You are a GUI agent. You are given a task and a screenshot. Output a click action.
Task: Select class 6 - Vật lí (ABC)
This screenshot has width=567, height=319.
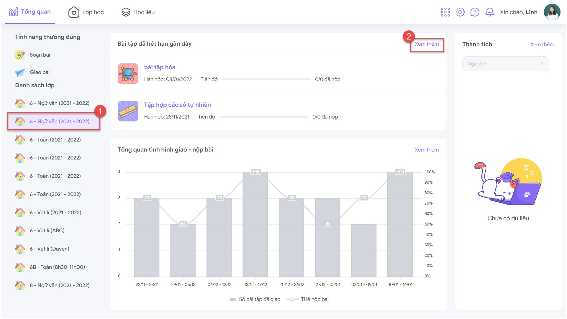[x=47, y=231]
